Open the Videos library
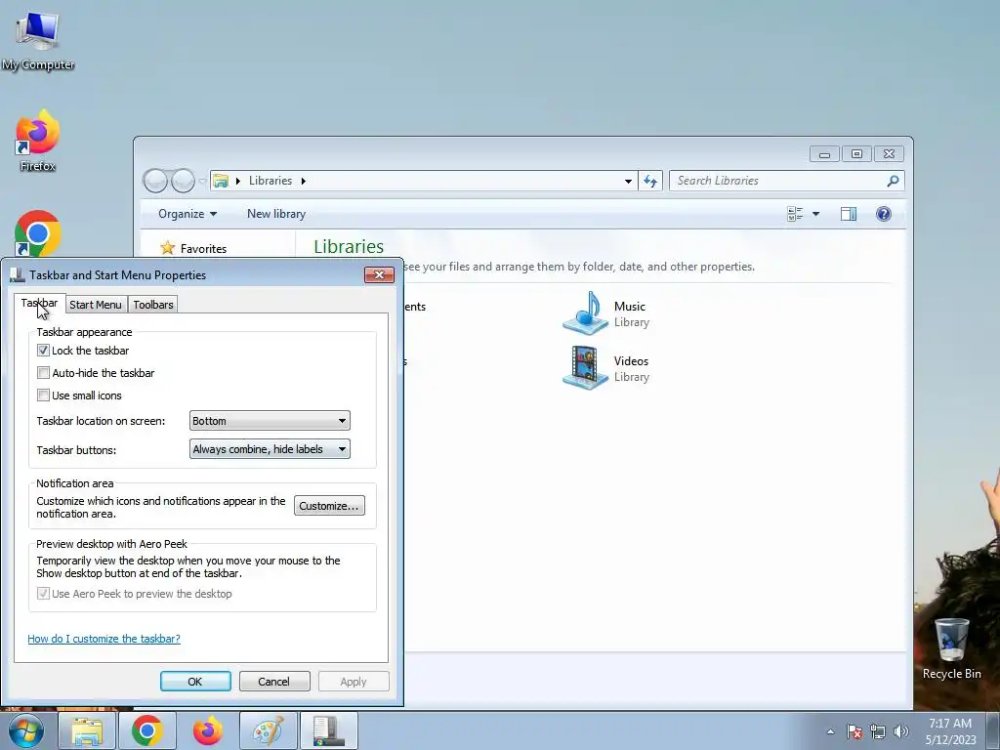This screenshot has width=1000, height=750. click(x=605, y=368)
